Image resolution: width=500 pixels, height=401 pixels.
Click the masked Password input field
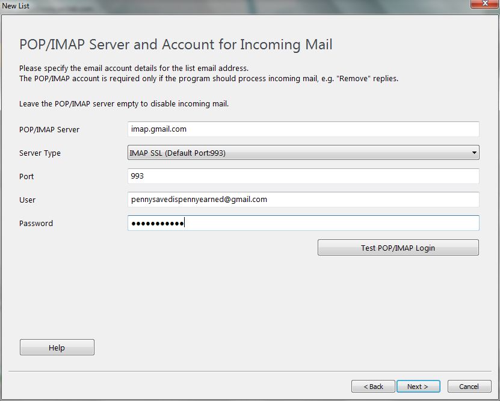tap(301, 223)
